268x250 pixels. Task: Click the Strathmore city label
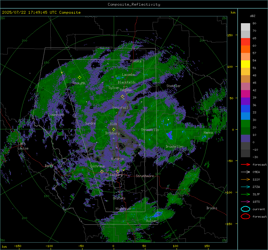(145, 176)
